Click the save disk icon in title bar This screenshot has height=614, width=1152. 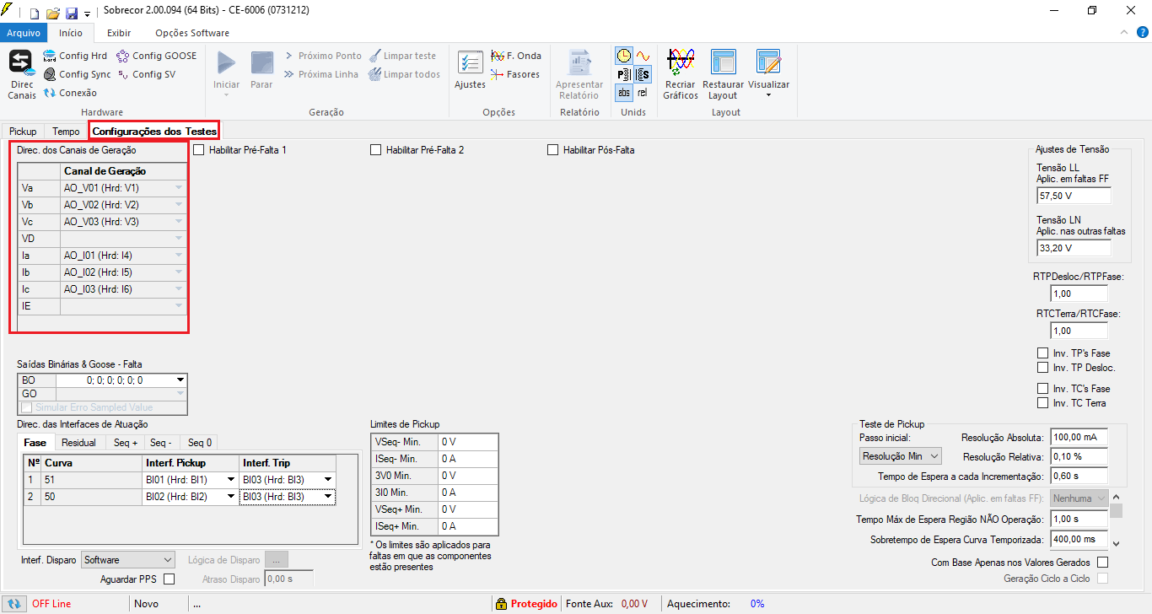tap(71, 13)
